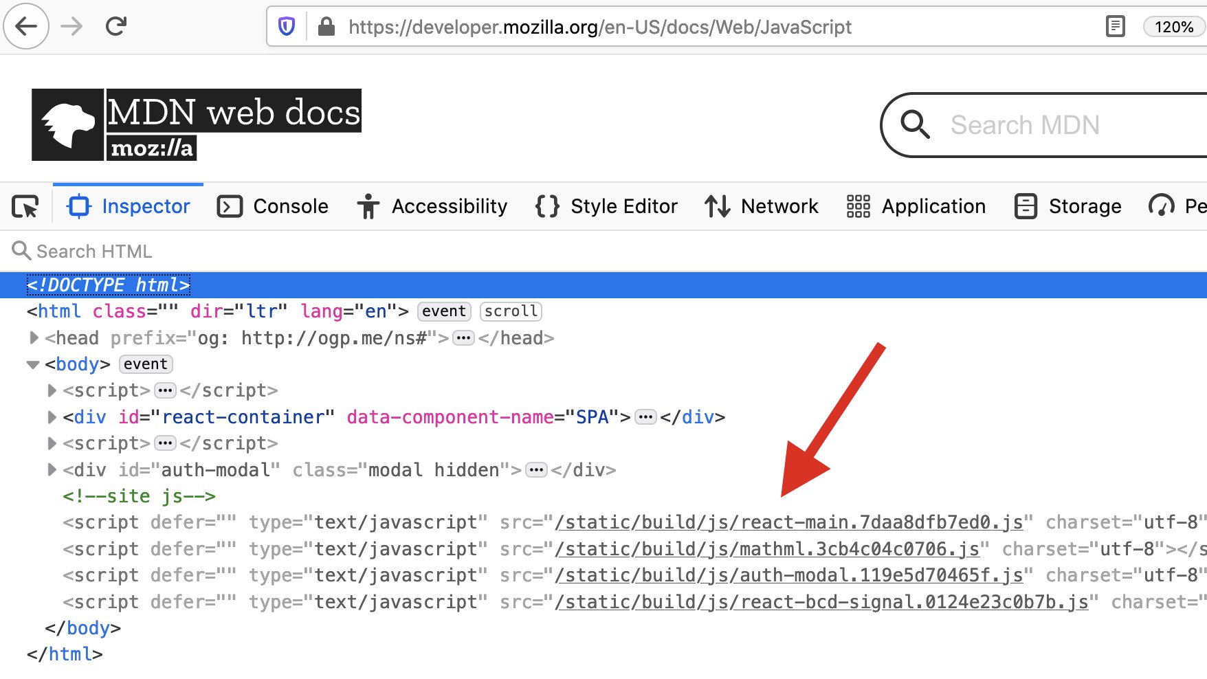This screenshot has height=679, width=1207.
Task: Open reader view from the address bar
Action: click(1115, 26)
